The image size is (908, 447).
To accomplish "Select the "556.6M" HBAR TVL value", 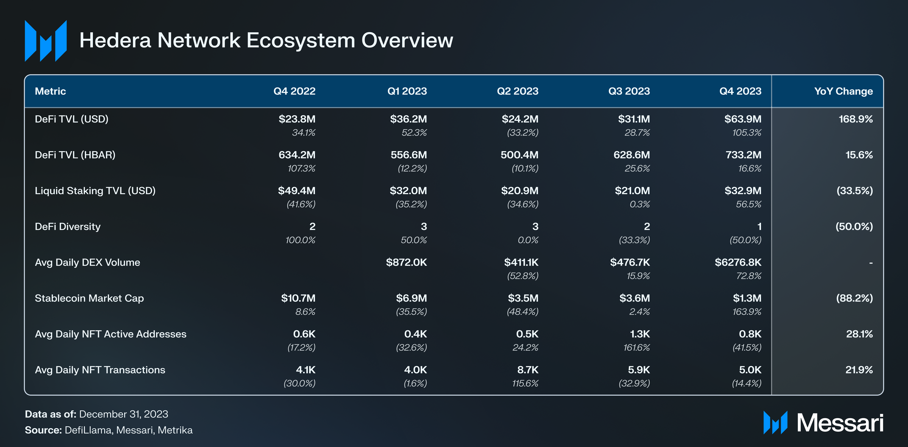I will click(409, 155).
